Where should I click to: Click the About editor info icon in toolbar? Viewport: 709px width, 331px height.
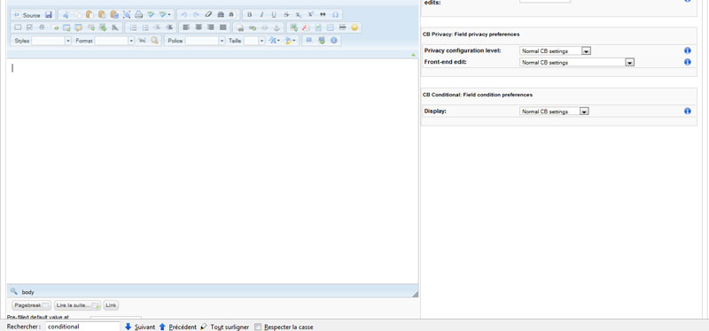tap(334, 40)
